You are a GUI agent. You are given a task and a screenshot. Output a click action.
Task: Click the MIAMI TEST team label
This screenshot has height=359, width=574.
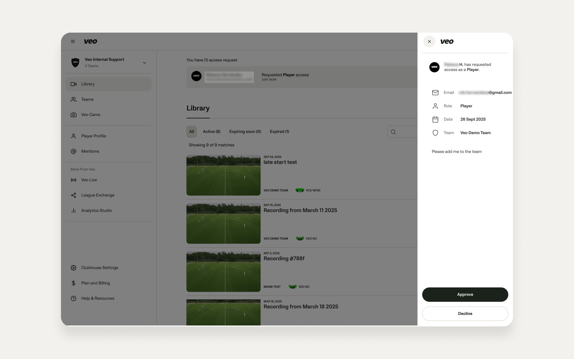(x=272, y=287)
